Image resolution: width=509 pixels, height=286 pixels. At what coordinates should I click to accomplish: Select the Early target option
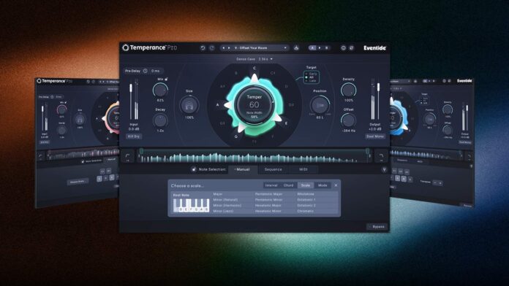(x=311, y=74)
